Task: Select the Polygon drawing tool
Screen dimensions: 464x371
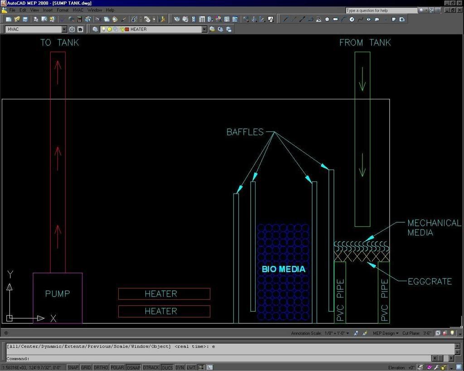Action: pos(327,19)
